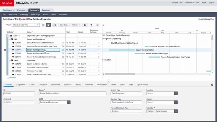Click the grayed toolbar icon beside filter
217x122 pixels.
pos(97,25)
